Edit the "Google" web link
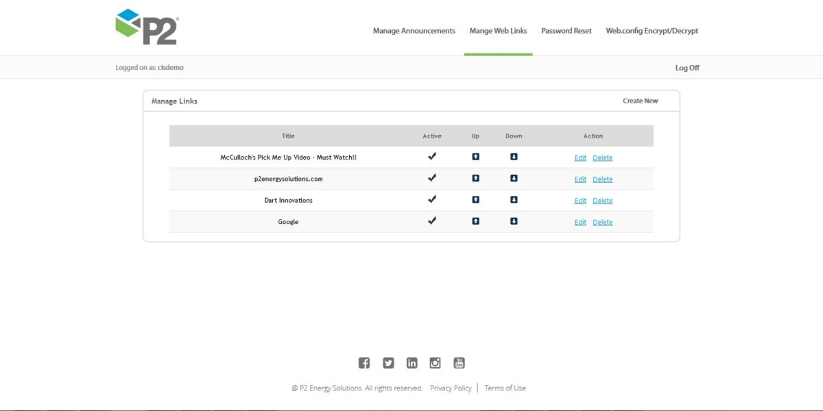The width and height of the screenshot is (823, 411). coord(580,222)
